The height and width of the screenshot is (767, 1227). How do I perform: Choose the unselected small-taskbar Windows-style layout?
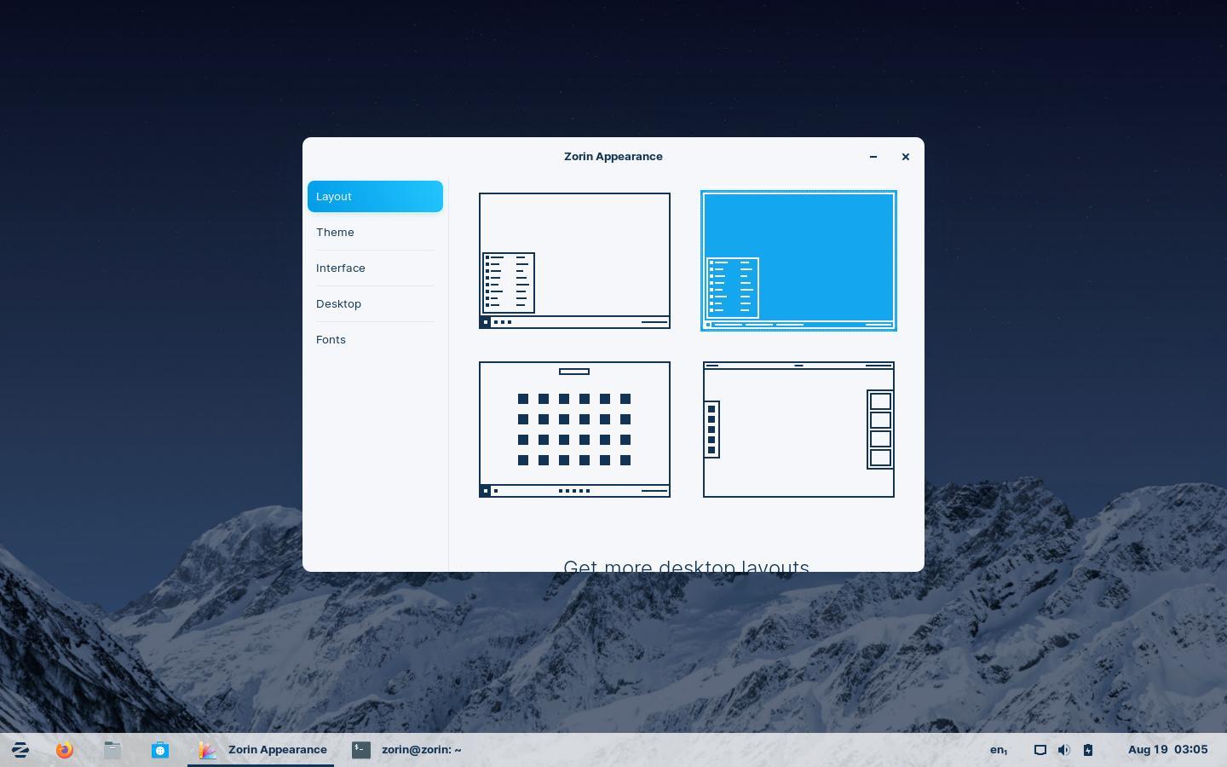point(574,260)
